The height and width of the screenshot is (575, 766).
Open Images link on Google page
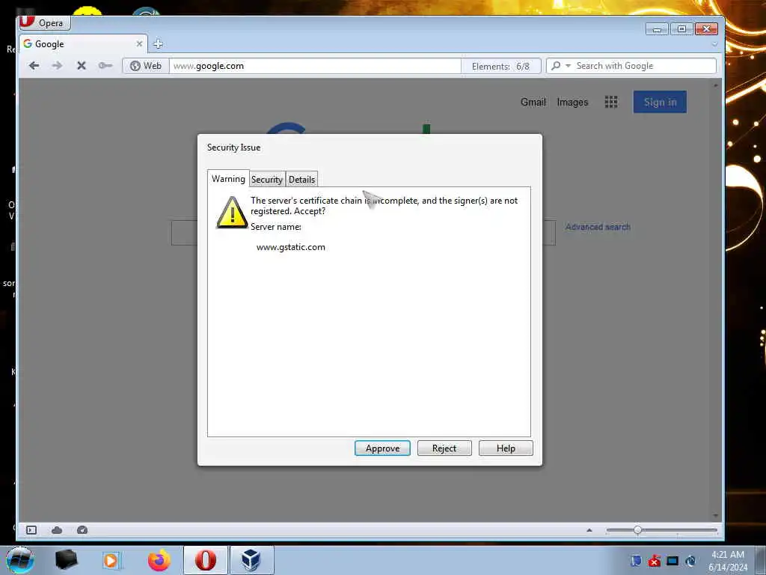[572, 102]
